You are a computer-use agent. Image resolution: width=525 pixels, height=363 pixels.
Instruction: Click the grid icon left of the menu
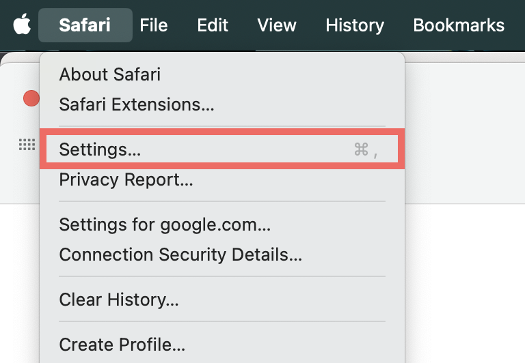[27, 144]
